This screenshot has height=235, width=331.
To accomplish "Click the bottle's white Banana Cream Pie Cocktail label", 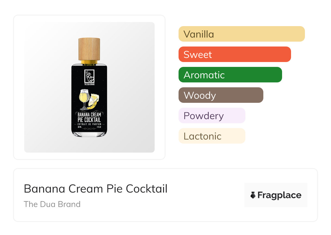I will click(89, 117).
